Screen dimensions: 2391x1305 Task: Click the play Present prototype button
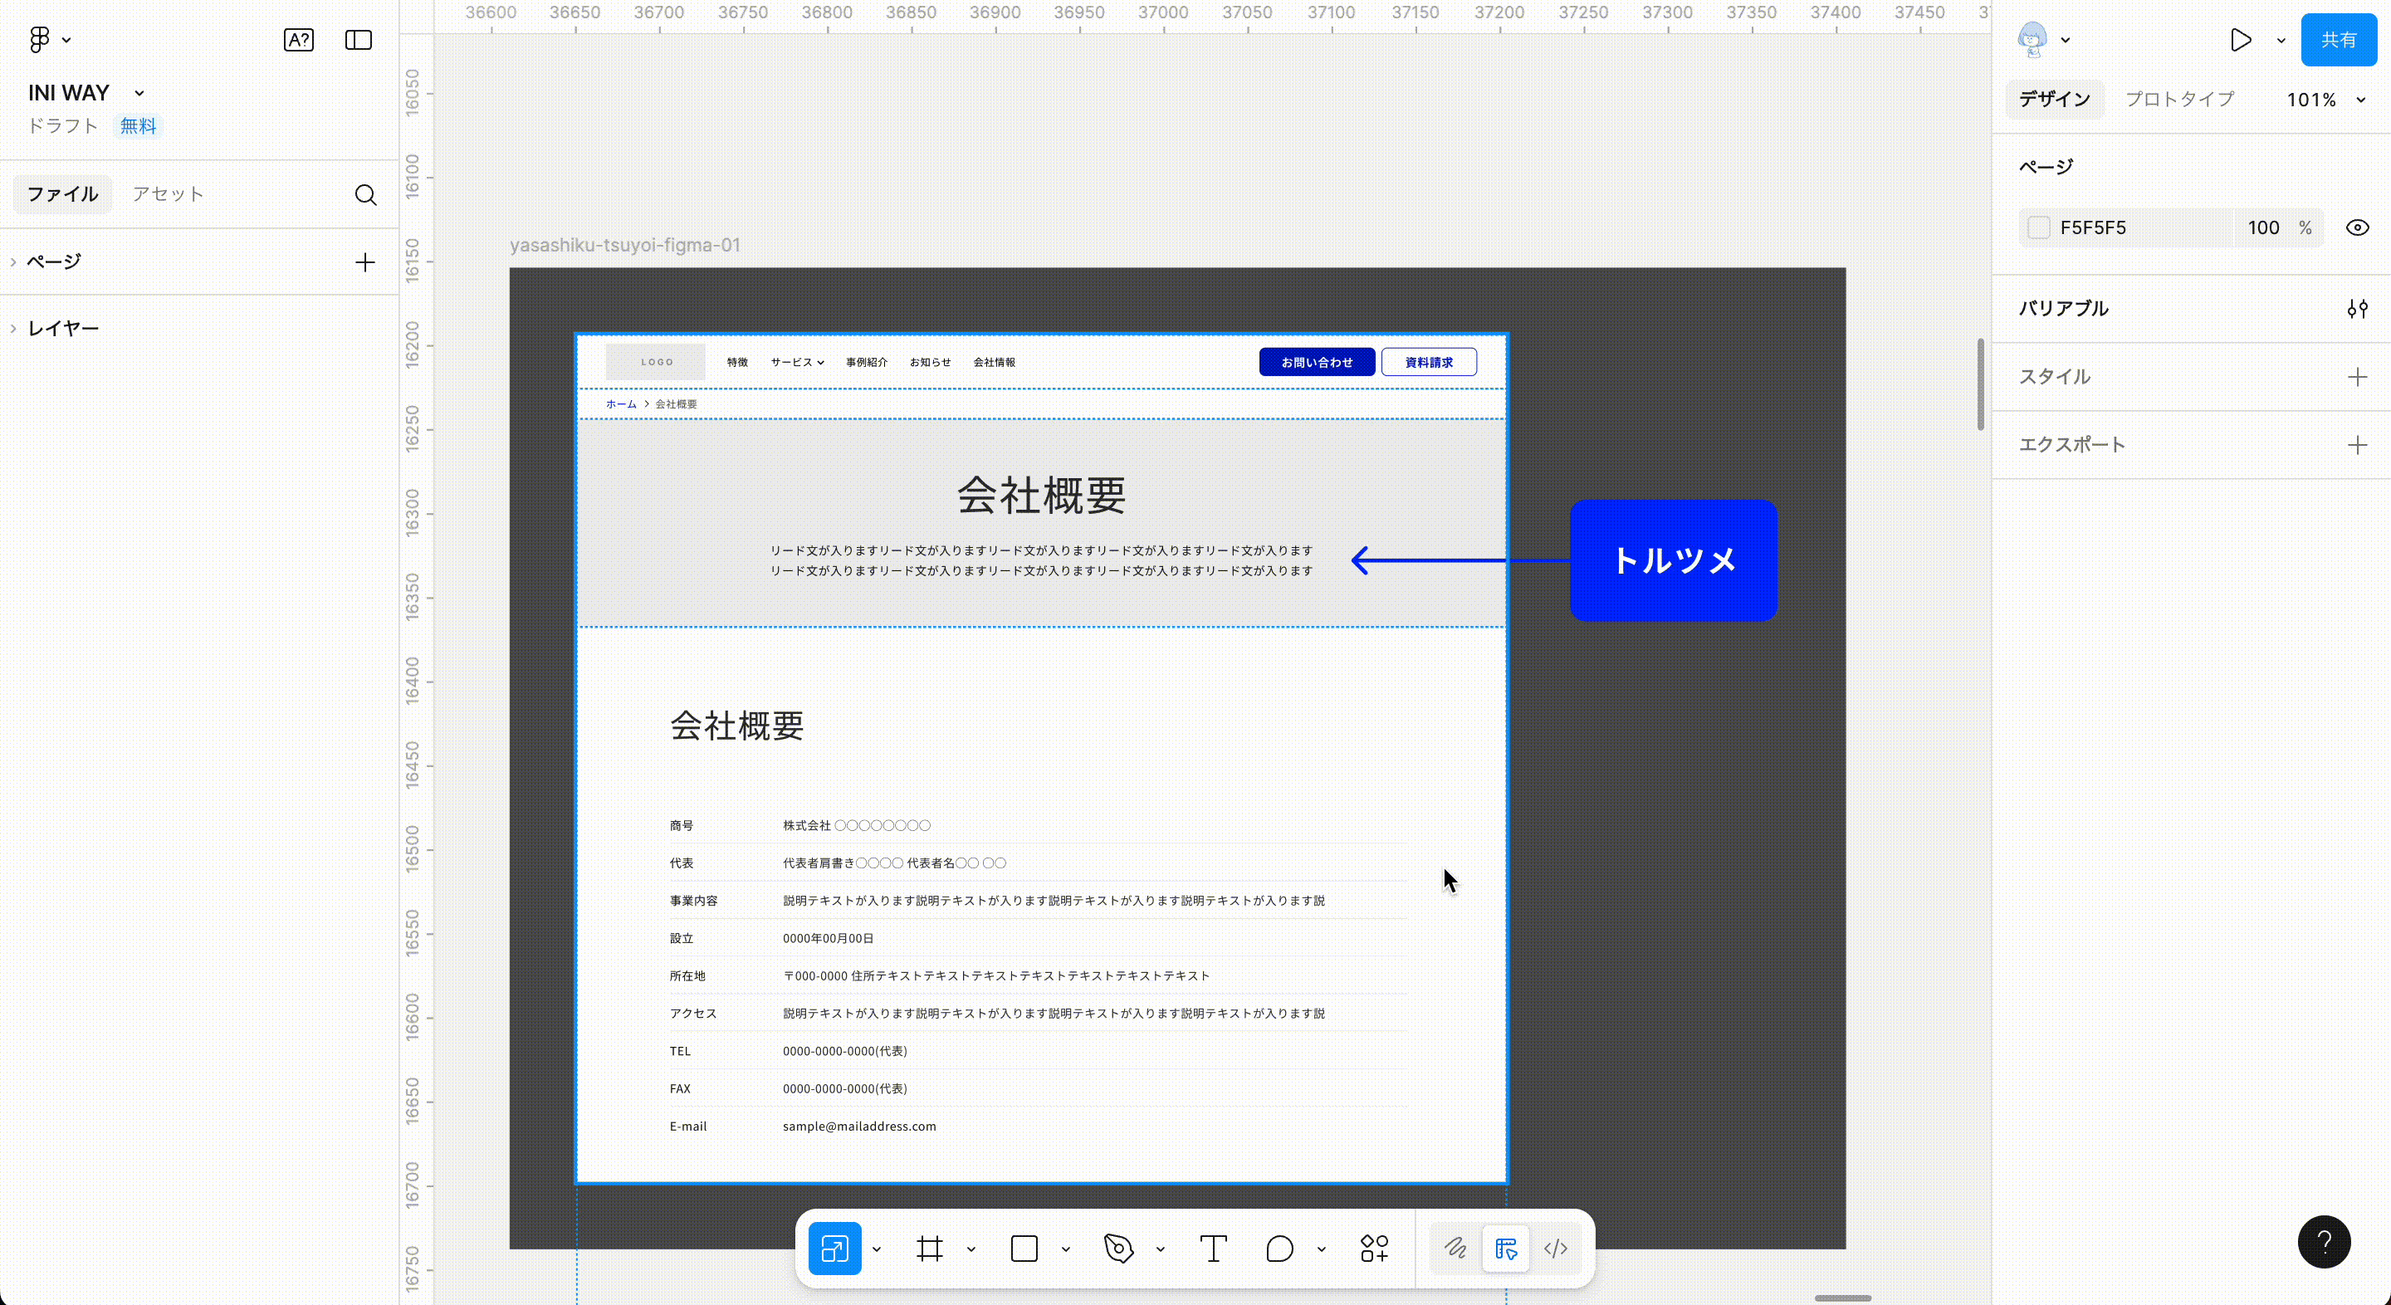pos(2240,40)
